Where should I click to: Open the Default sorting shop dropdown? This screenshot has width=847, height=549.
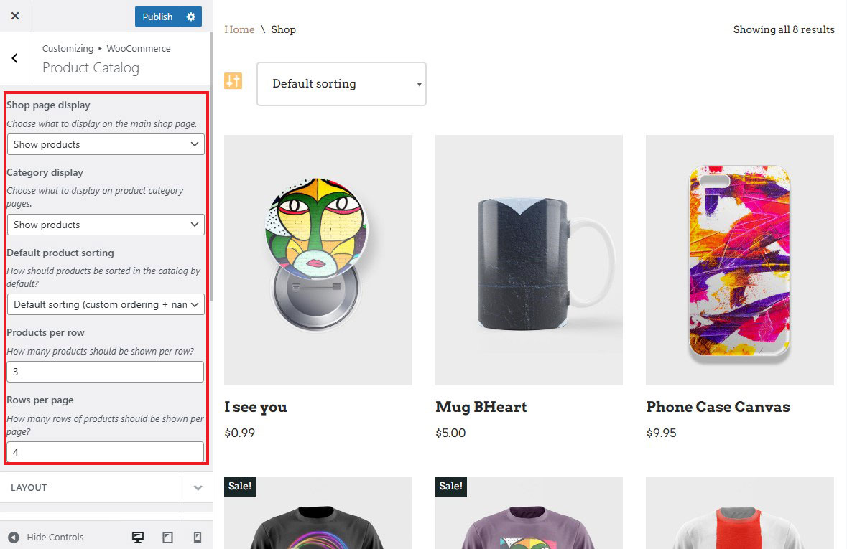click(341, 84)
